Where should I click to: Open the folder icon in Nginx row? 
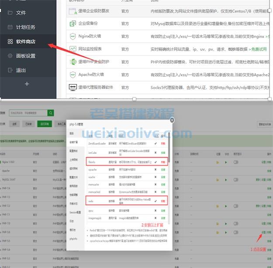218,162
